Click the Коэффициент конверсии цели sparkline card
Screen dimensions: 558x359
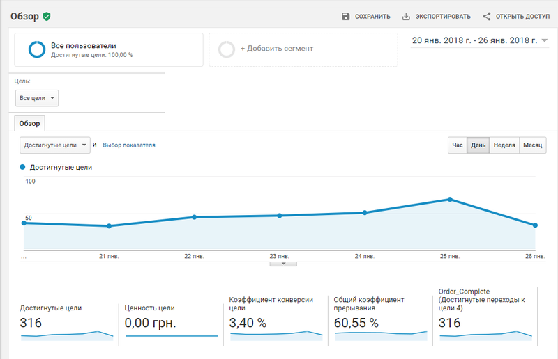click(276, 317)
